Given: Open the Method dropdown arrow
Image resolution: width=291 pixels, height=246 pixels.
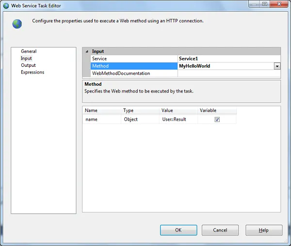Looking at the screenshot, I should coord(277,66).
